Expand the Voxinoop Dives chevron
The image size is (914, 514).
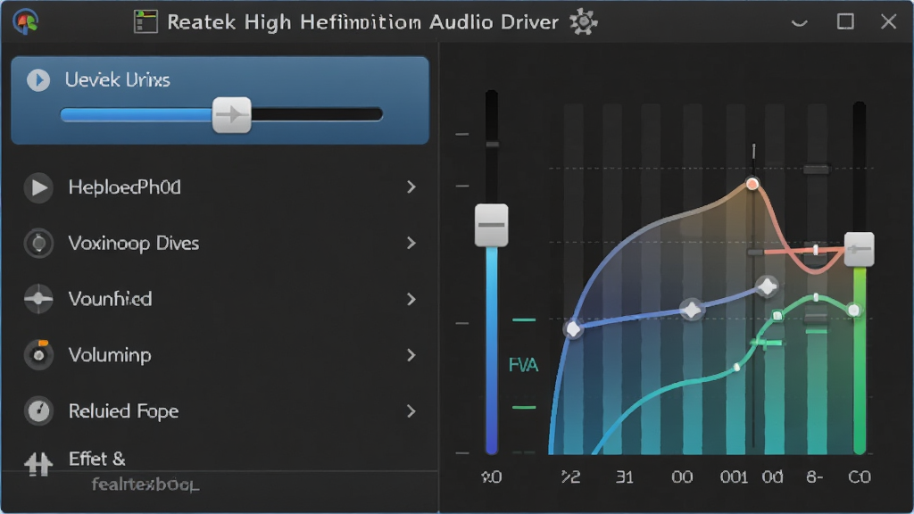[x=411, y=243]
